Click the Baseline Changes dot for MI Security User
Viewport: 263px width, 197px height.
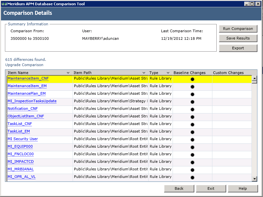tap(192, 140)
